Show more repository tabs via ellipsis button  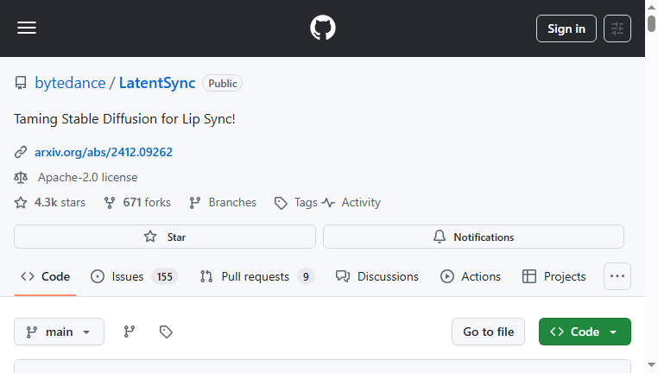point(617,276)
